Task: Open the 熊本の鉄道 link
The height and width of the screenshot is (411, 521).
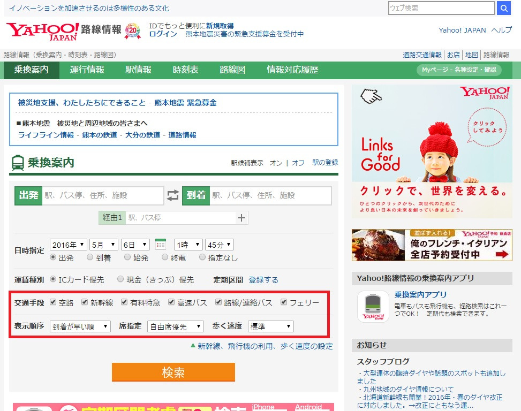Action: [x=100, y=135]
